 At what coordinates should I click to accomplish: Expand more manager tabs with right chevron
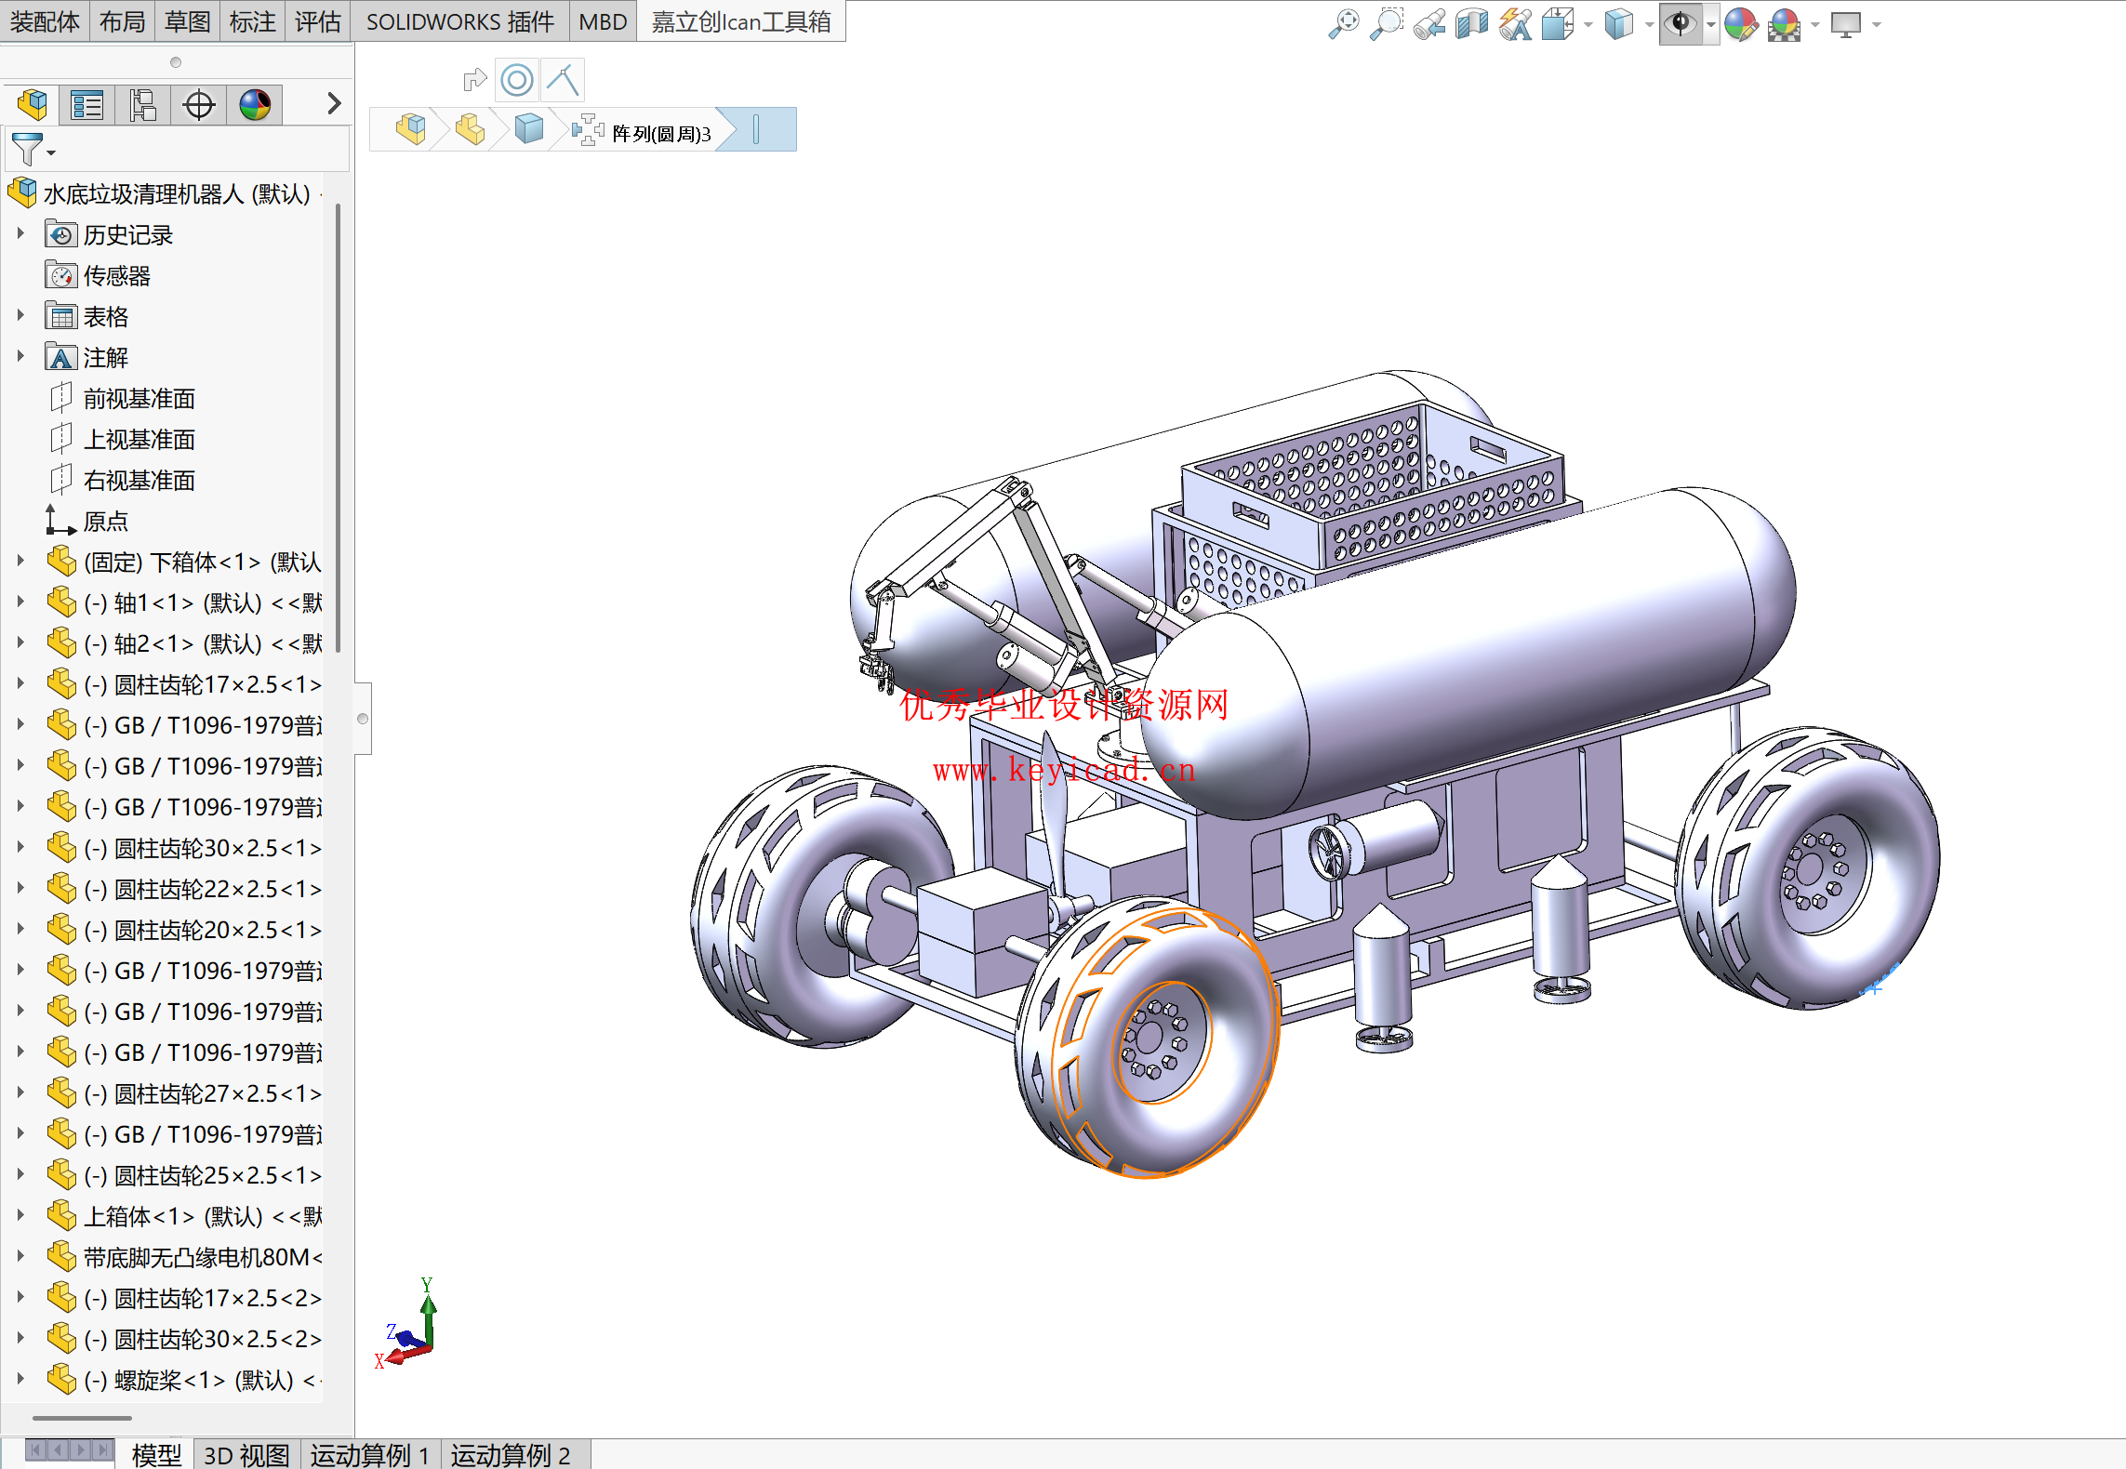pos(334,103)
